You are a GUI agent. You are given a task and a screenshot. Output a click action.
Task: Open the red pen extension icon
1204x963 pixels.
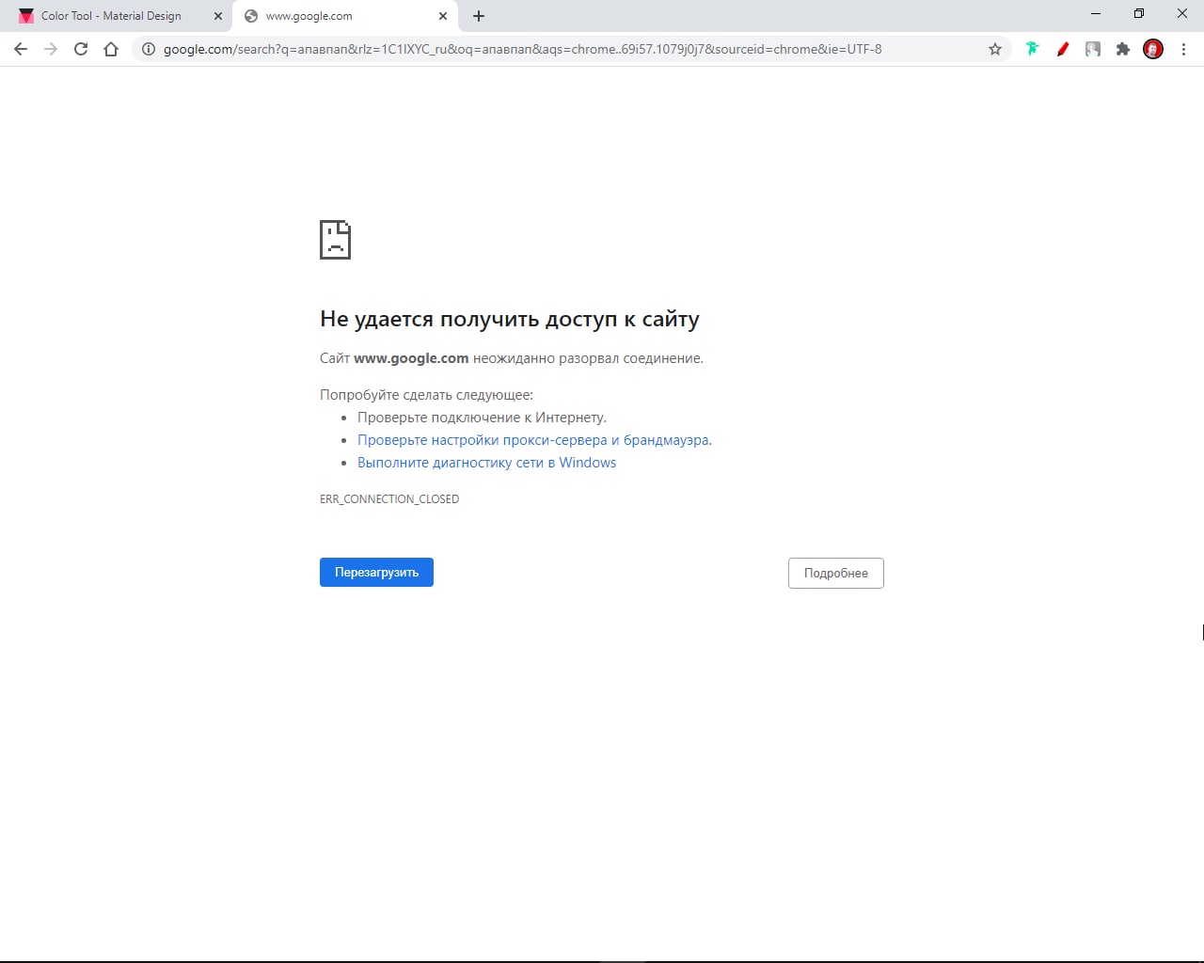[x=1063, y=49]
